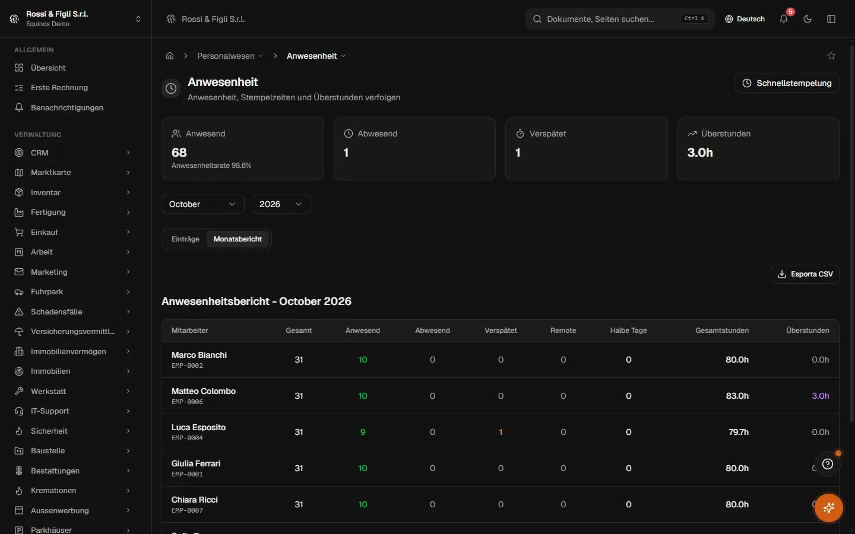The image size is (855, 534).
Task: Click employee name Giulia Ferrari
Action: (196, 463)
